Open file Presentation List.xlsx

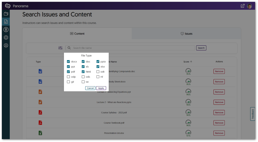(x=114, y=133)
